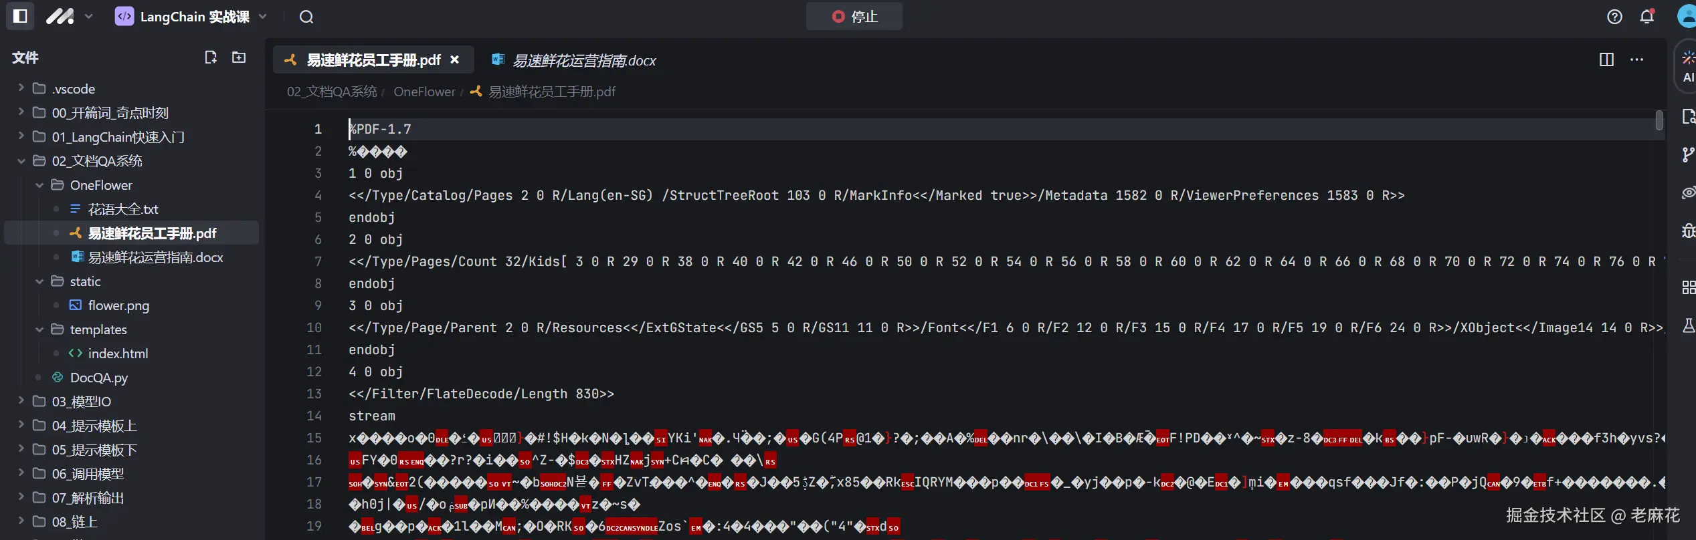The width and height of the screenshot is (1696, 540).
Task: Open DocQA.py Python file
Action: point(99,378)
